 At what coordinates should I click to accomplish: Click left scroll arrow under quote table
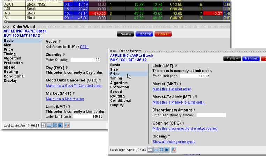[x=6, y=22]
